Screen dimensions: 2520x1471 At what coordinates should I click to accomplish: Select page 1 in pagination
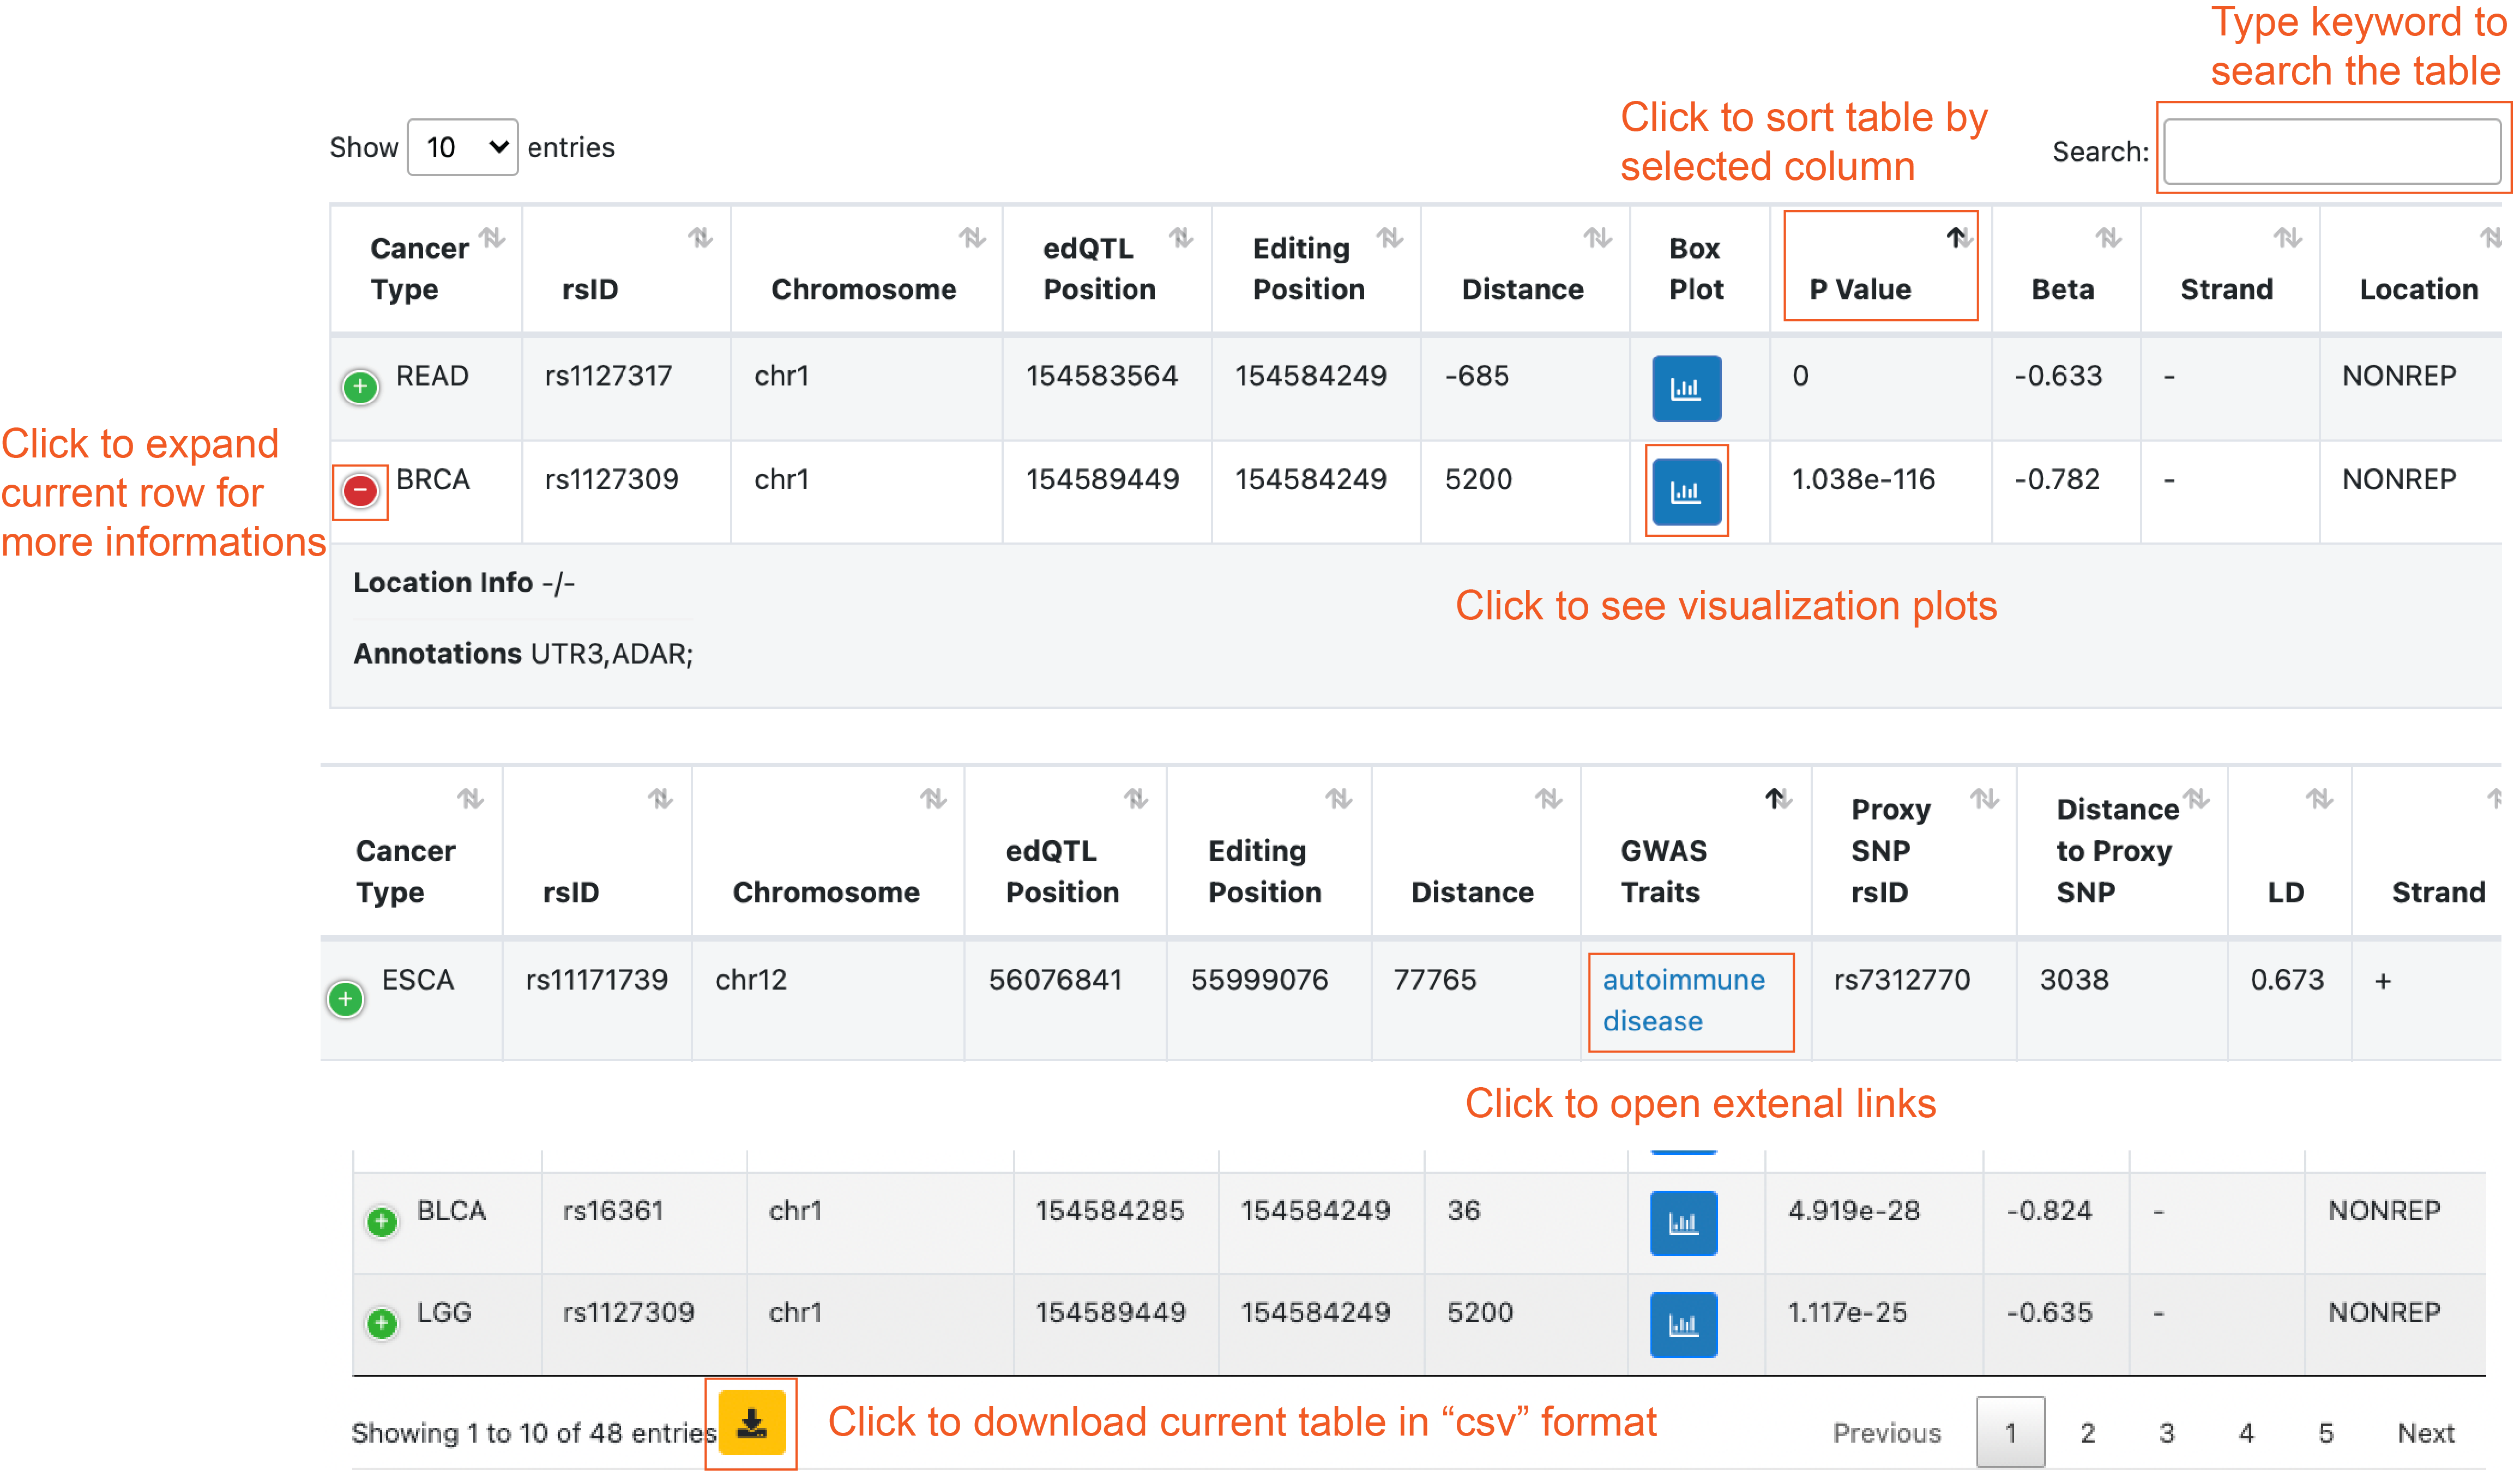click(x=2010, y=1432)
